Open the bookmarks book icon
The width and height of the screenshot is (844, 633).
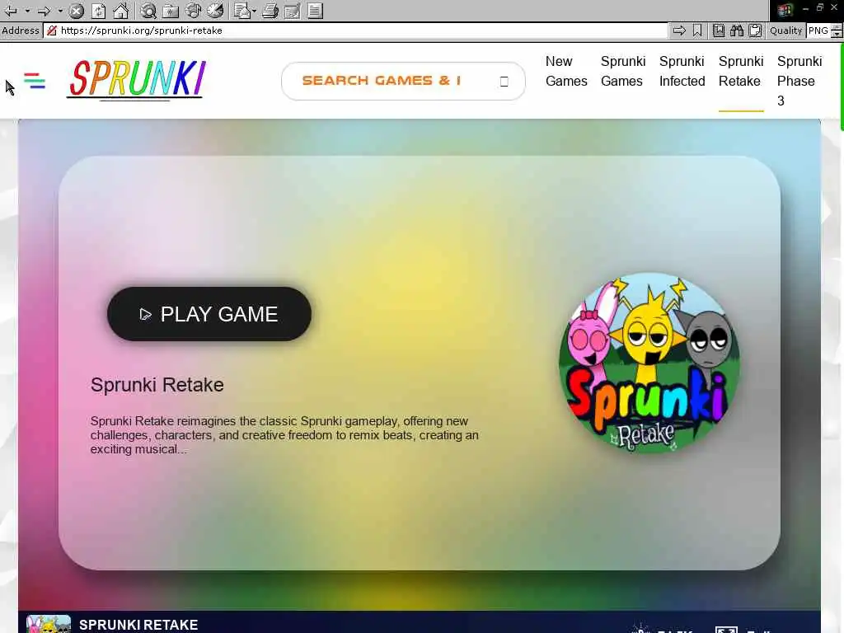(x=719, y=30)
